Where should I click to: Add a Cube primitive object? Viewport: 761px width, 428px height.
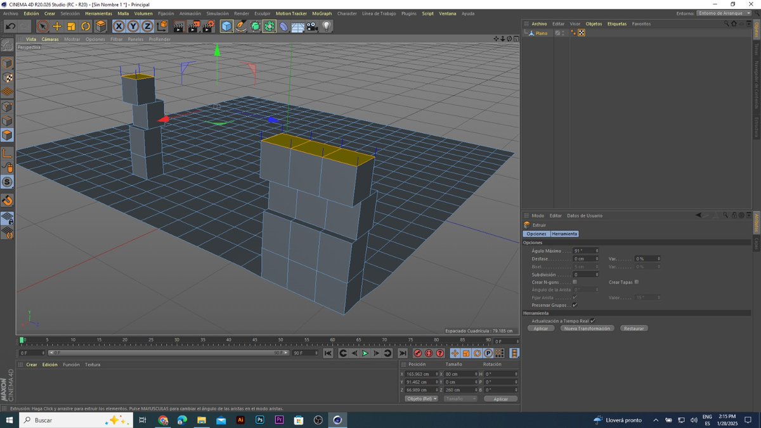tap(227, 26)
